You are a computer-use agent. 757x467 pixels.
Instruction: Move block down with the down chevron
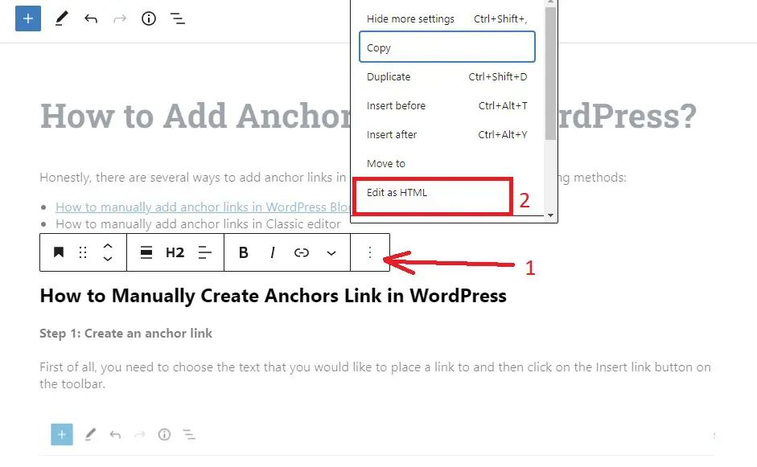coord(108,259)
